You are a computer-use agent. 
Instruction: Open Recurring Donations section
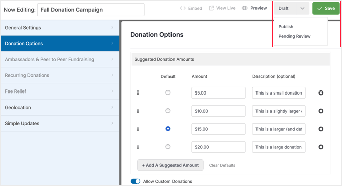click(60, 75)
